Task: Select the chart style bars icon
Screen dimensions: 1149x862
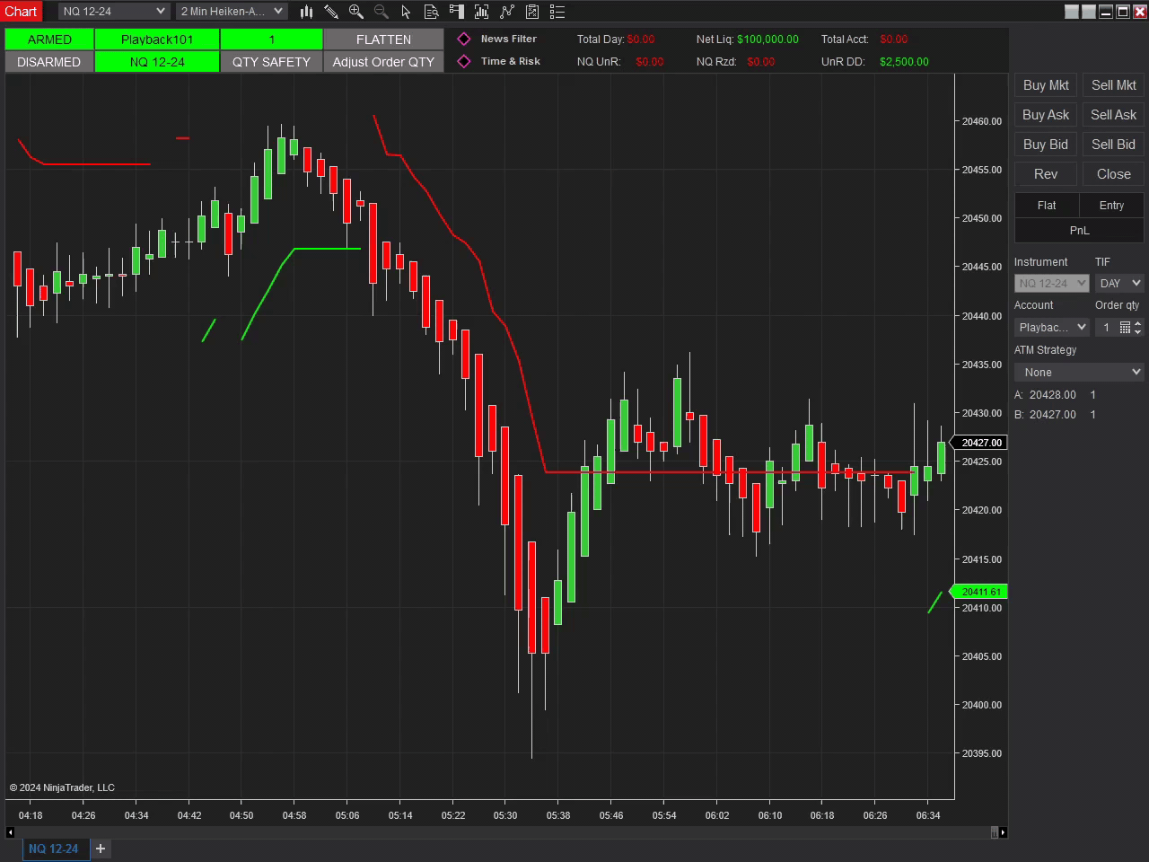Action: [306, 12]
